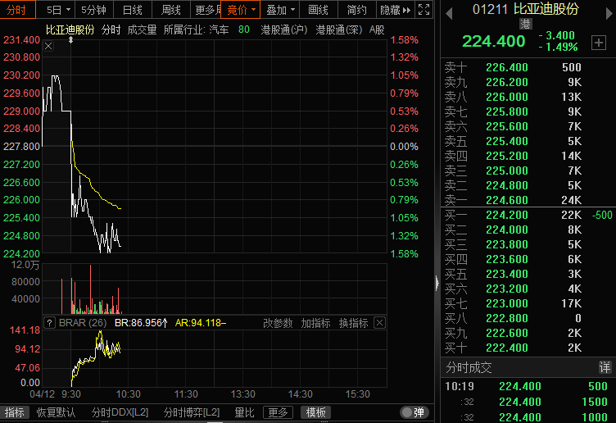Open the 隐藏 hide dropdown
The image size is (616, 423).
390,10
